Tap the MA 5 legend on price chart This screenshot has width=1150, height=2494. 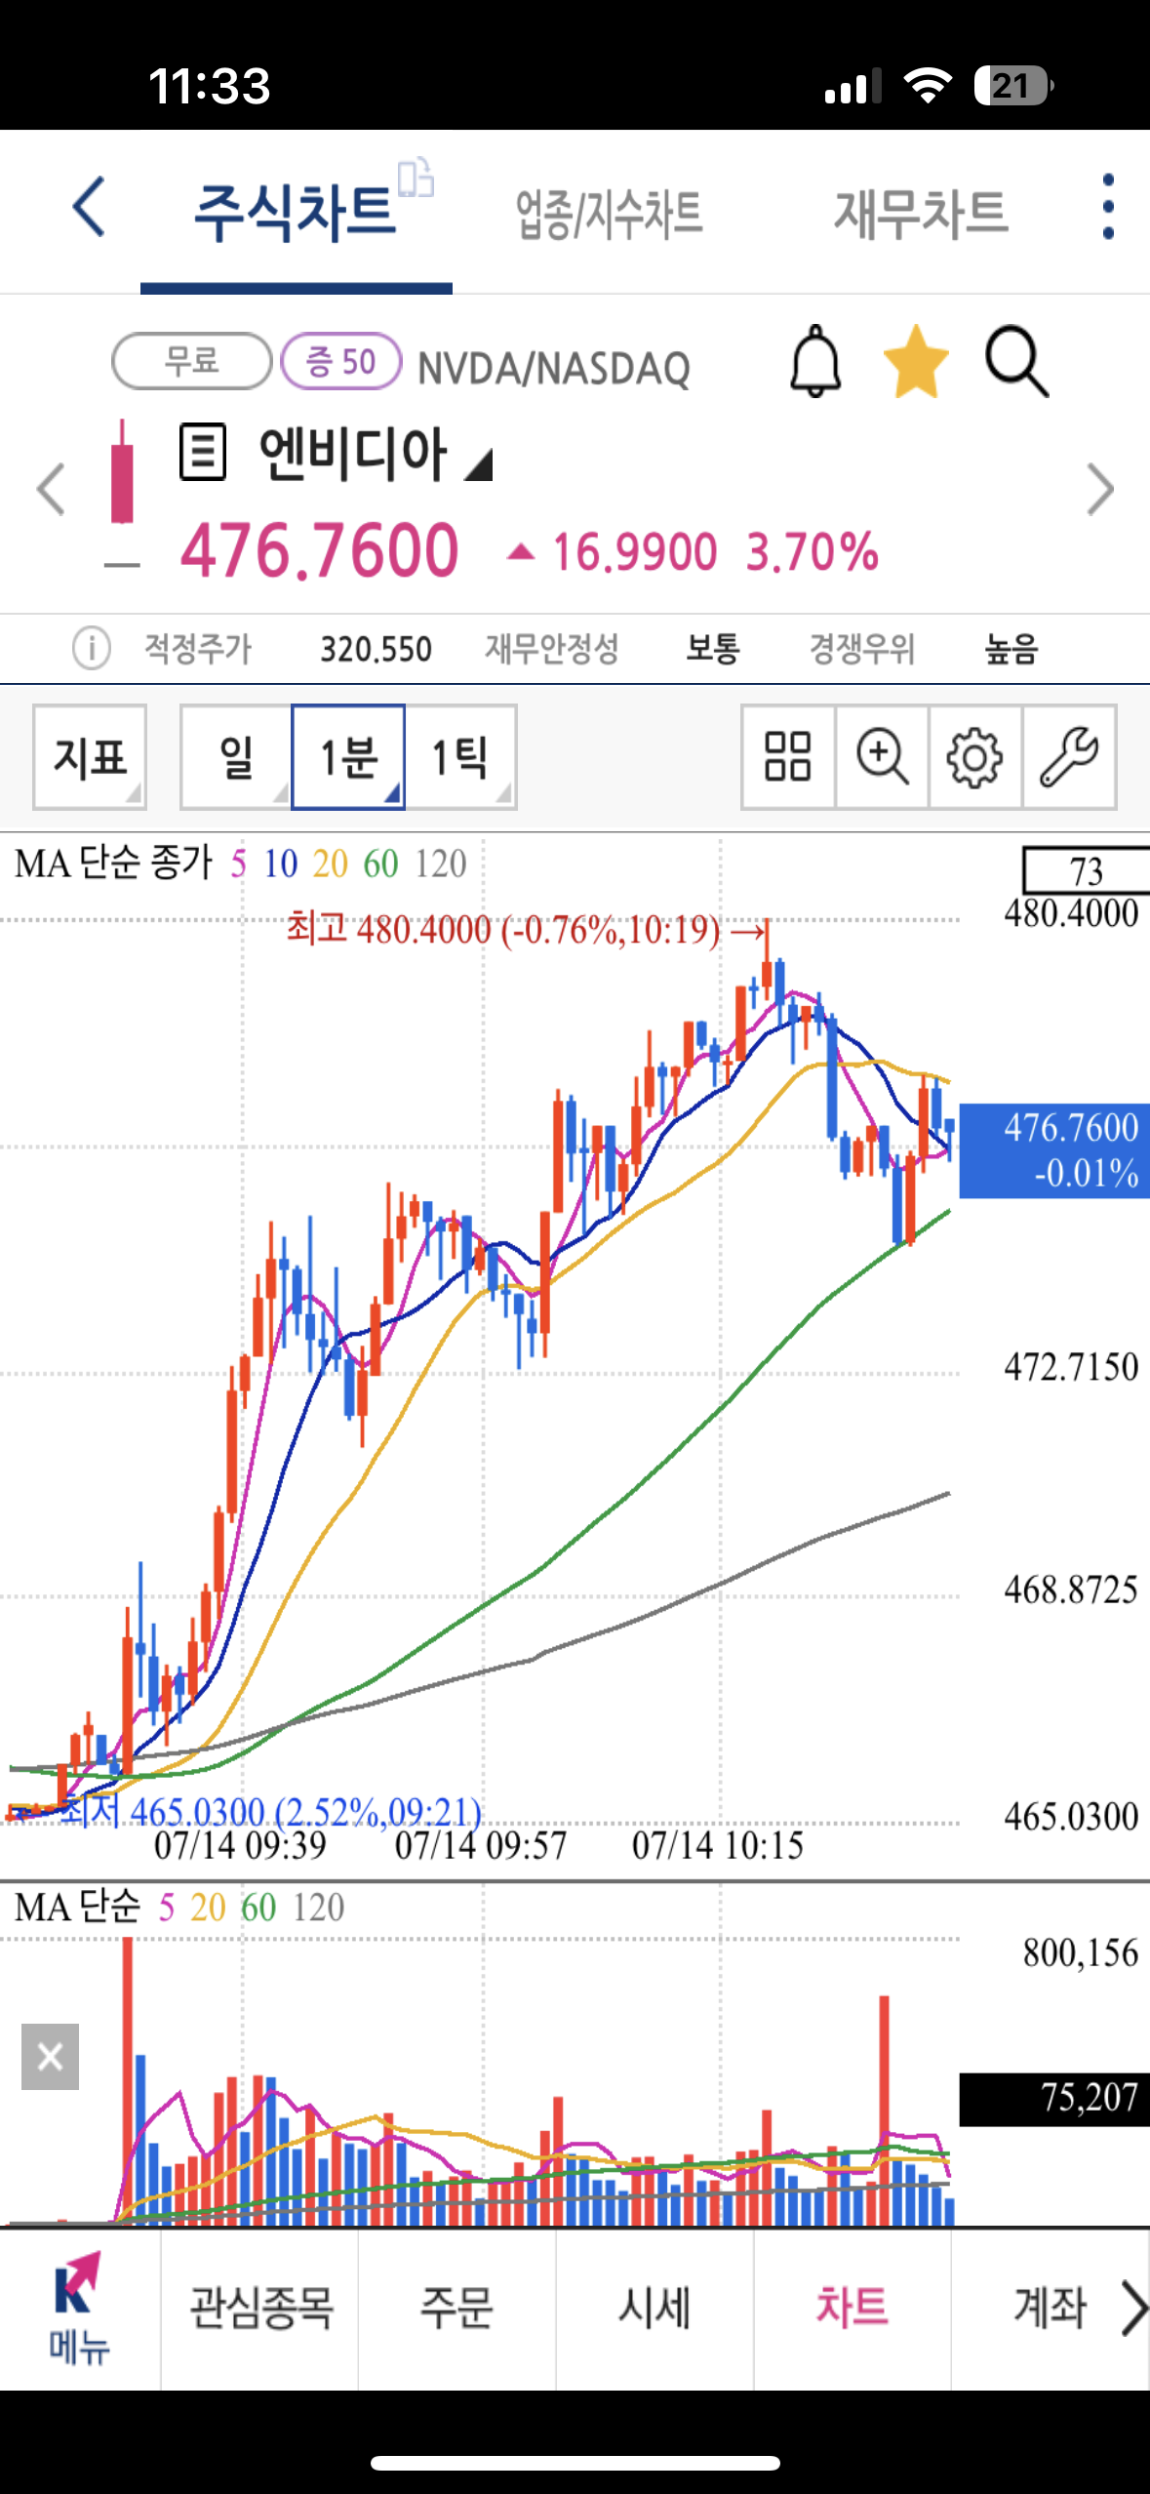[x=238, y=864]
